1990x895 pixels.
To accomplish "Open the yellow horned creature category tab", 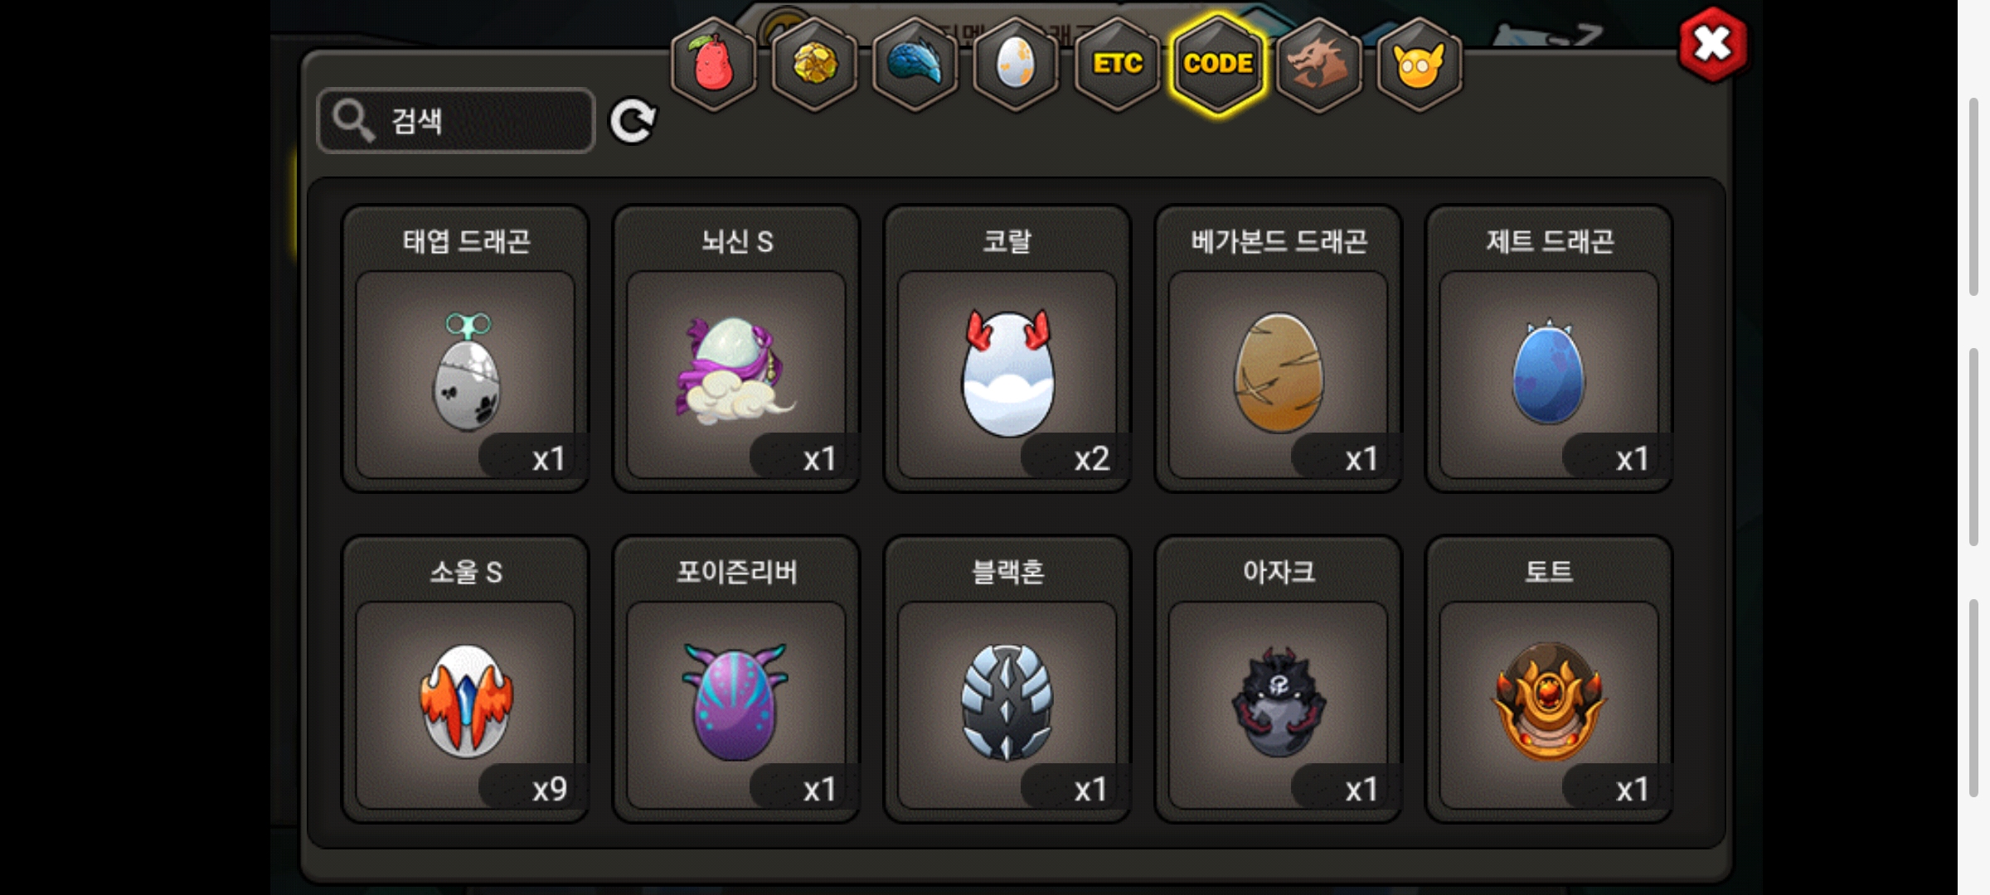I will tap(1420, 64).
